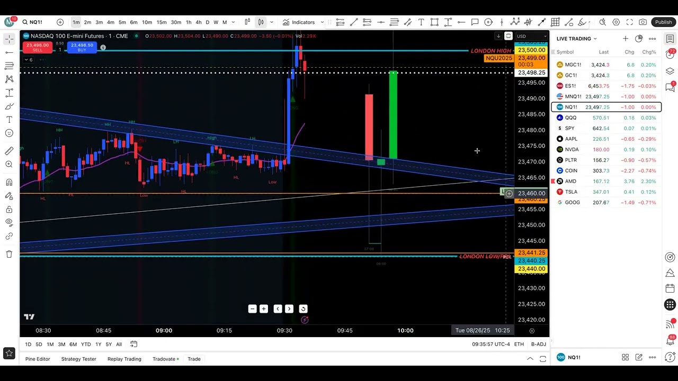Open the Indicators menu

click(299, 22)
